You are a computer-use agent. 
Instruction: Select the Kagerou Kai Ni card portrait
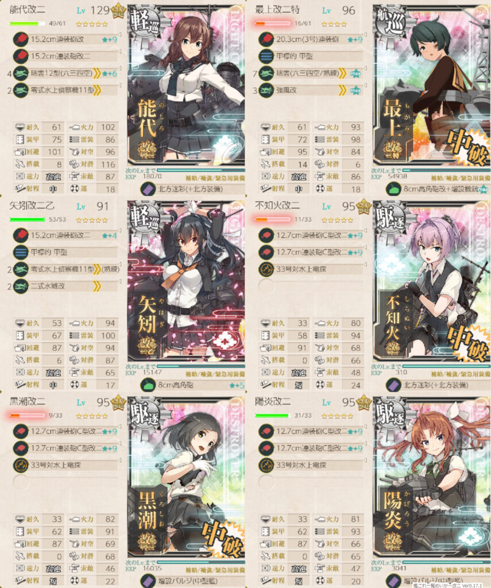432,477
